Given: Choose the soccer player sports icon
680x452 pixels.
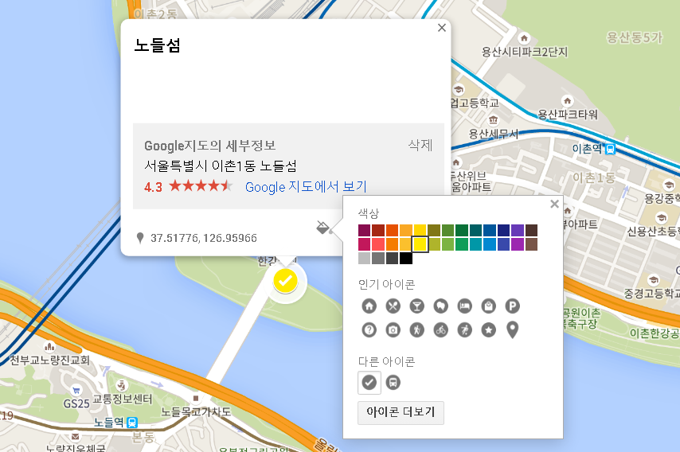Looking at the screenshot, I should [x=464, y=329].
